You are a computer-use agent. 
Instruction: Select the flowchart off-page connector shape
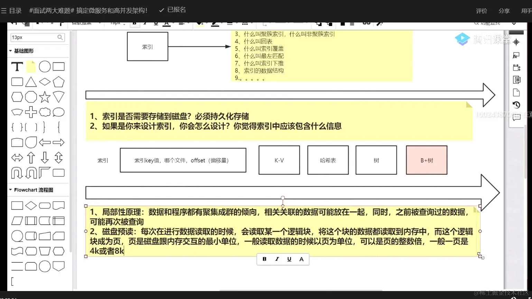point(58,266)
